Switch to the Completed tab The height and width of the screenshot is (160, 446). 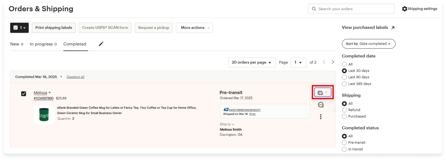[75, 44]
